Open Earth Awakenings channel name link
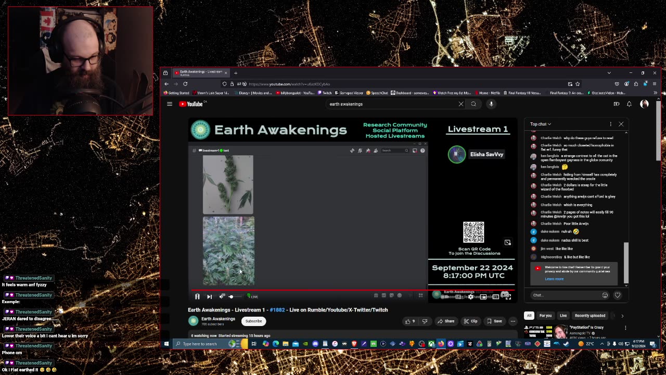This screenshot has width=666, height=375. 218,319
